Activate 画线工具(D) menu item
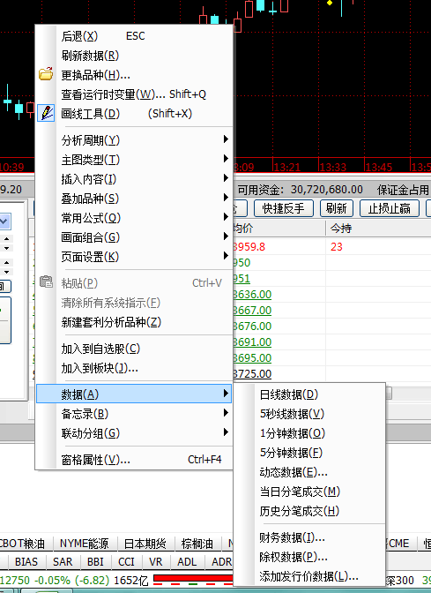Viewport: 431px width, 593px height. click(x=134, y=114)
